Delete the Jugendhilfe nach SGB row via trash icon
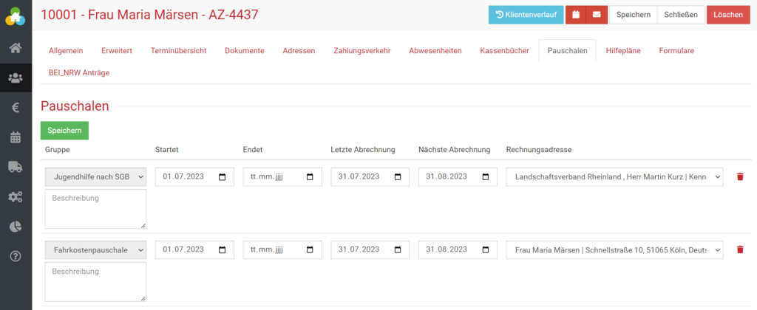The image size is (757, 310). pos(740,176)
